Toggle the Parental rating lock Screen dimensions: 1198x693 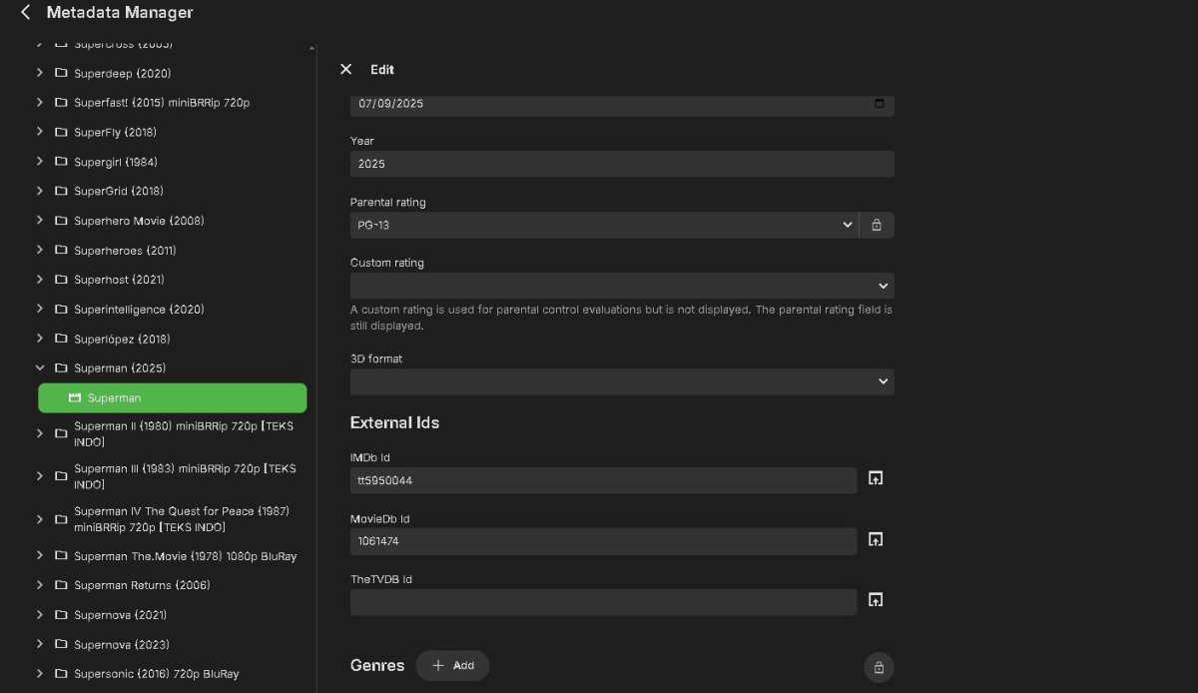click(x=877, y=225)
